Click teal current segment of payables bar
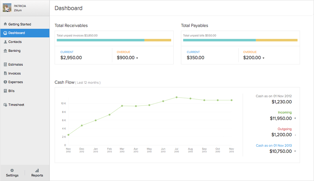 click(219, 40)
